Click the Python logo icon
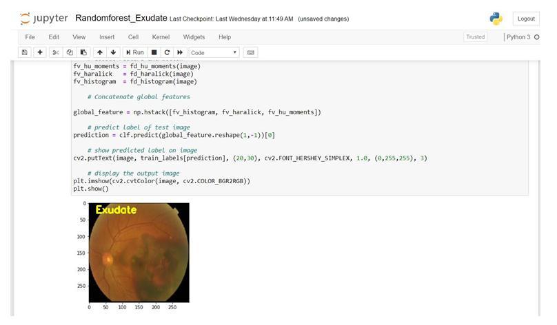 point(496,19)
